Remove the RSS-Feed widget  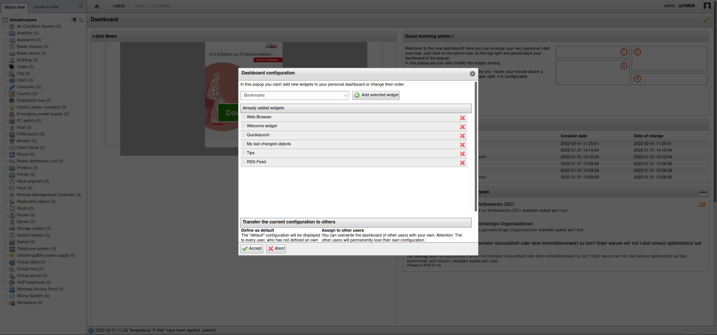coord(462,163)
